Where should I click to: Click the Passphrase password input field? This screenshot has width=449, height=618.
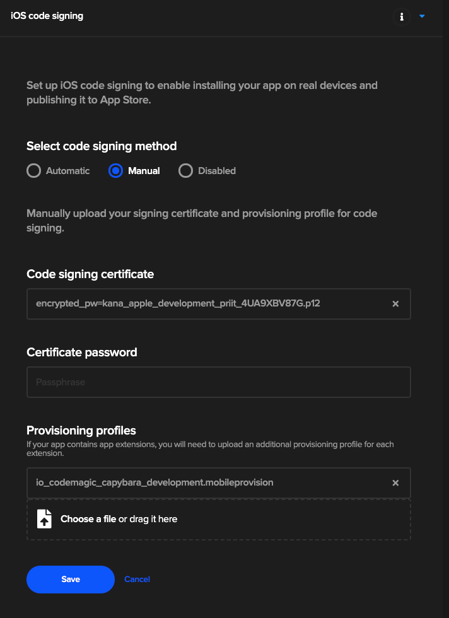218,382
